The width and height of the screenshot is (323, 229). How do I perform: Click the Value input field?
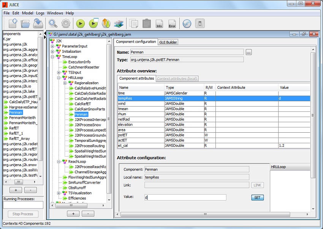click(185, 198)
